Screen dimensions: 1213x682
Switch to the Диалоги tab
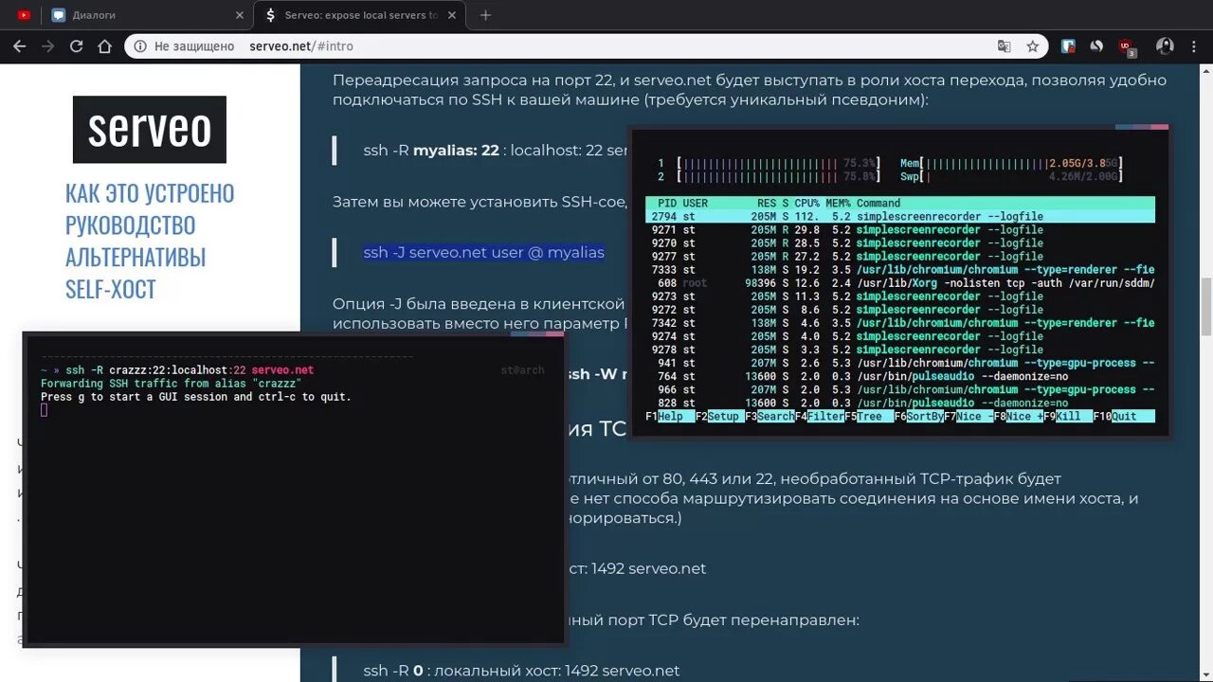tap(148, 15)
